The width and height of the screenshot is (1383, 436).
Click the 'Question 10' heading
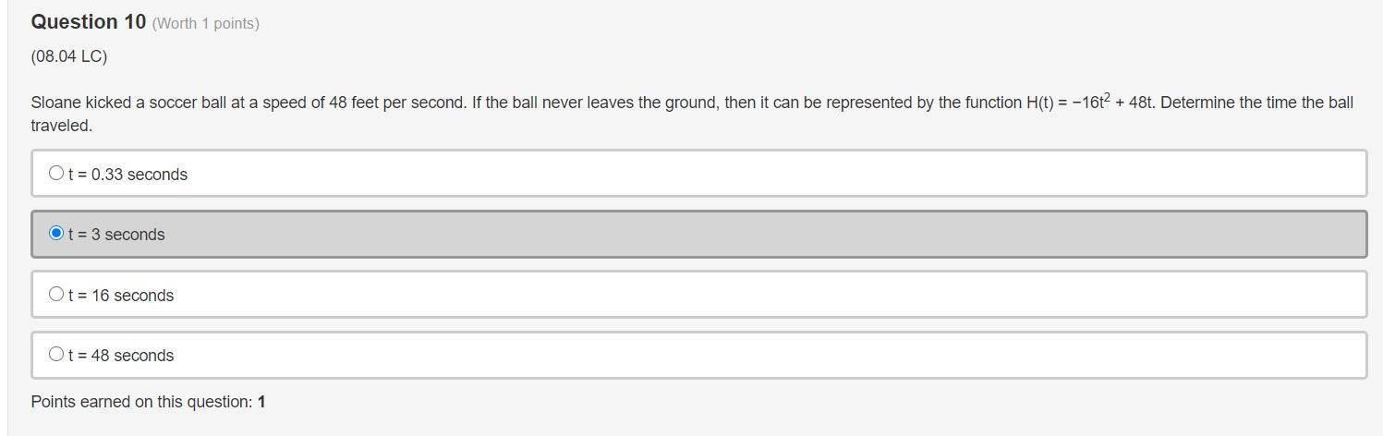[88, 22]
